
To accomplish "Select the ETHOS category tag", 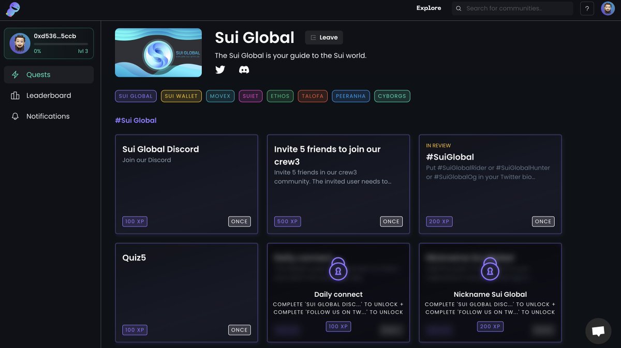I will click(x=280, y=96).
